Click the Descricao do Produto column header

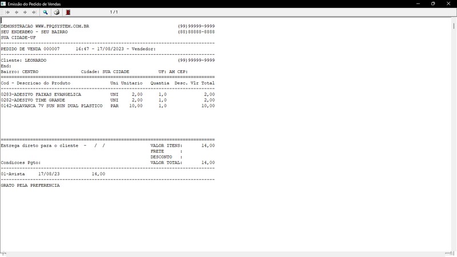click(x=43, y=83)
